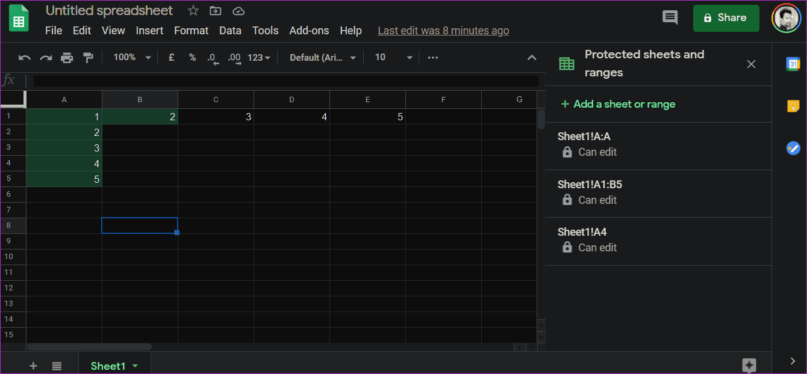807x374 pixels.
Task: Print the spreadsheet
Action: click(x=67, y=58)
